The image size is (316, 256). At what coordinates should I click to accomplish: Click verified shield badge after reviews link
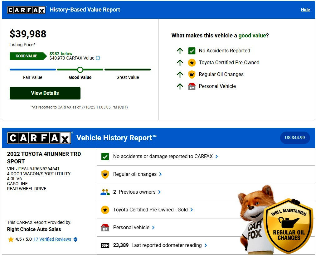(x=75, y=239)
